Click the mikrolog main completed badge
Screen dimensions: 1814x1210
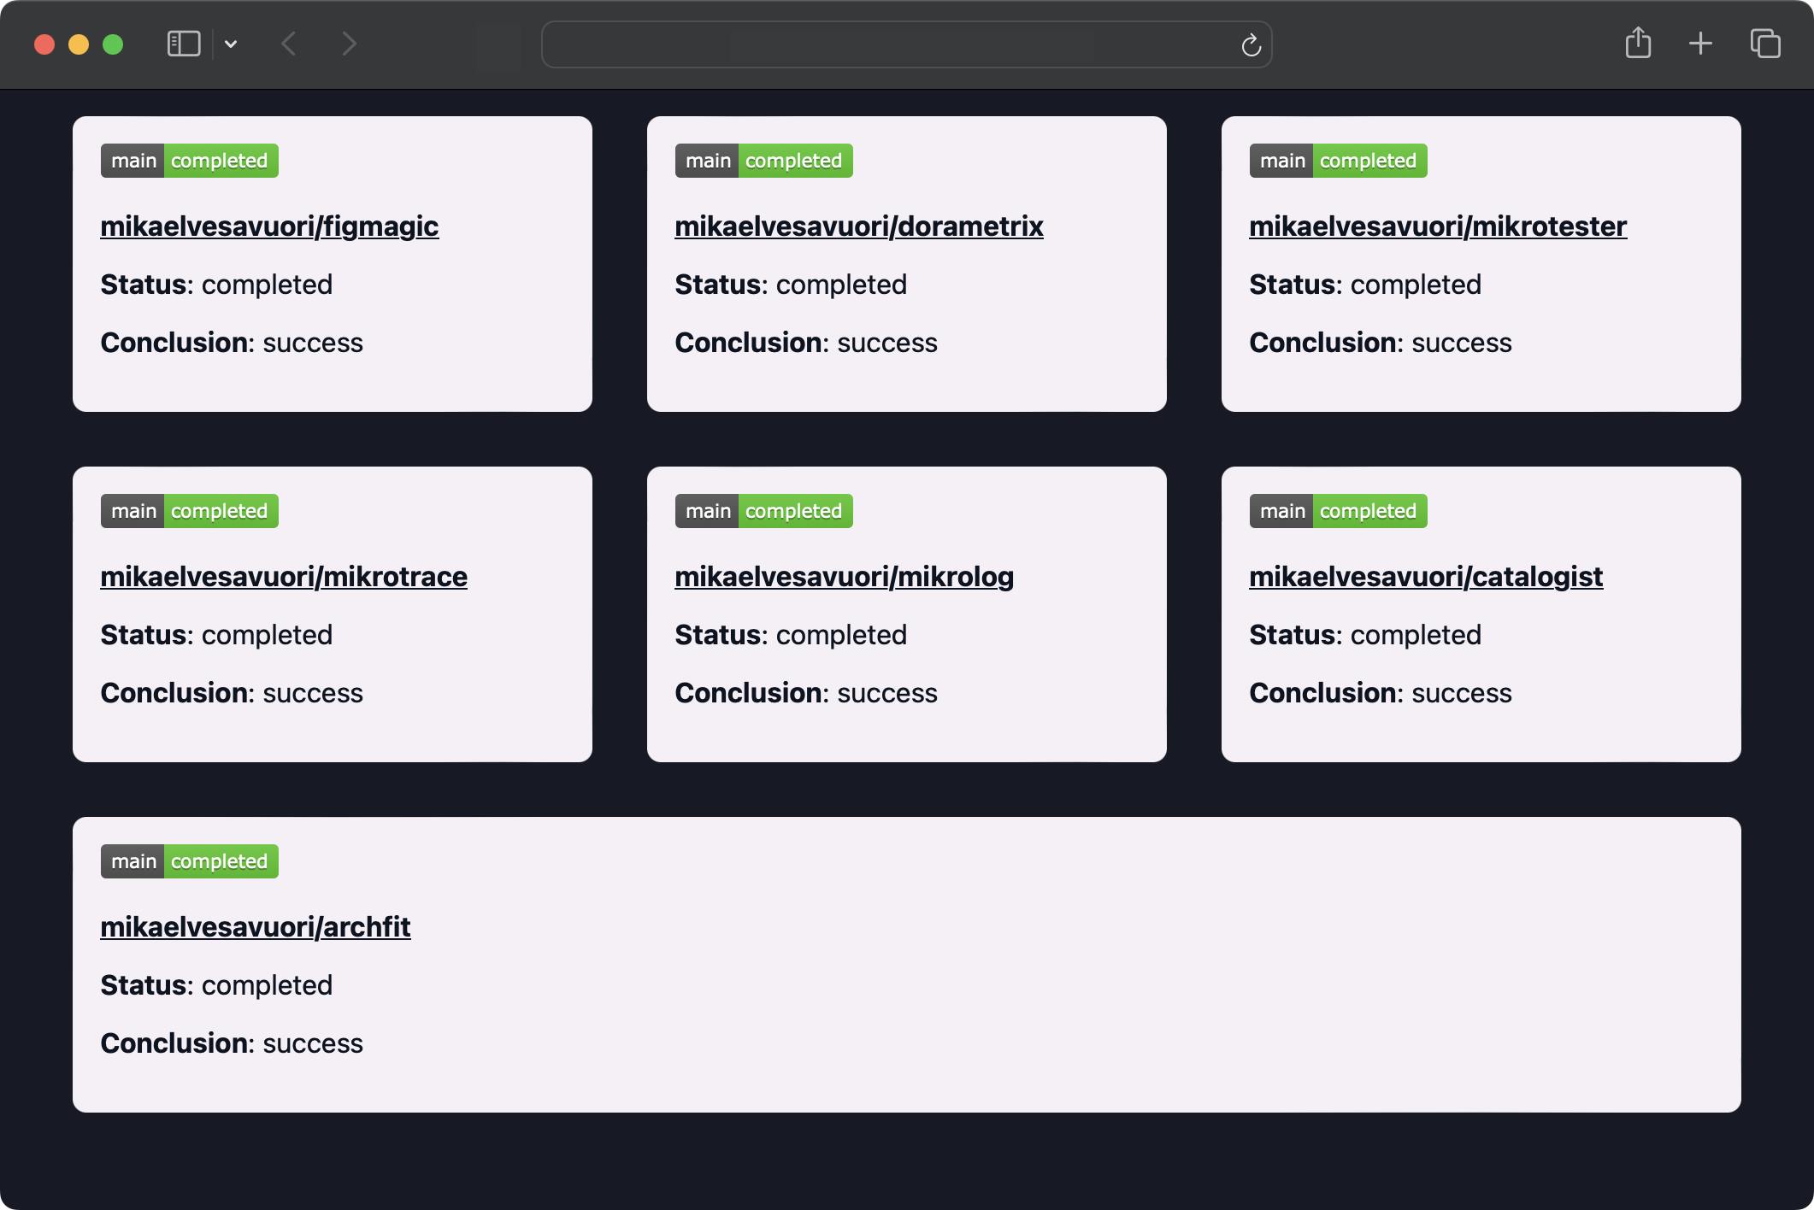point(763,511)
